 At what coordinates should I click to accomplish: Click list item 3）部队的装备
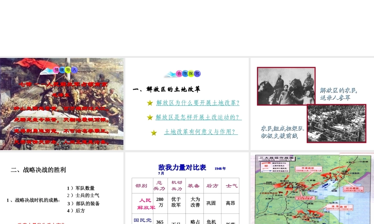click(83, 203)
